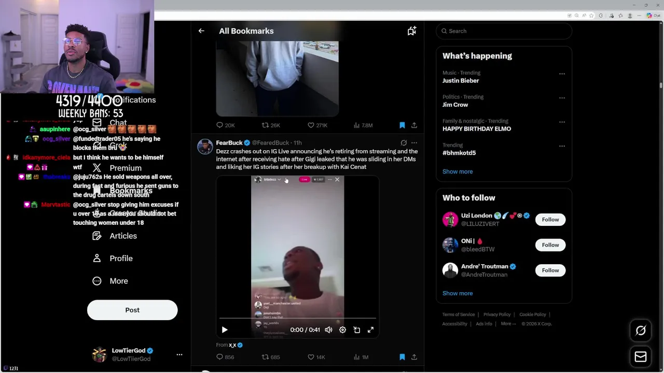This screenshot has width=664, height=373.
Task: Follow ONi @bleedBTW
Action: (x=550, y=245)
